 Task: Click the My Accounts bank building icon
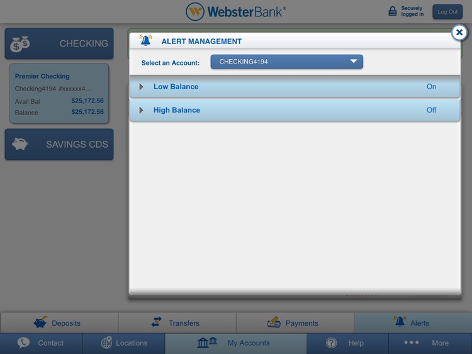[207, 342]
